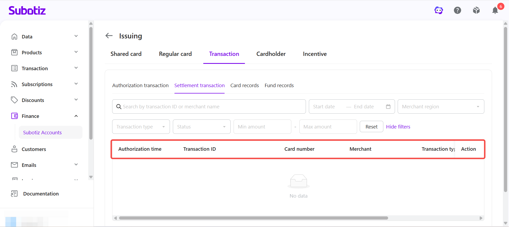Click the End date field

click(364, 106)
